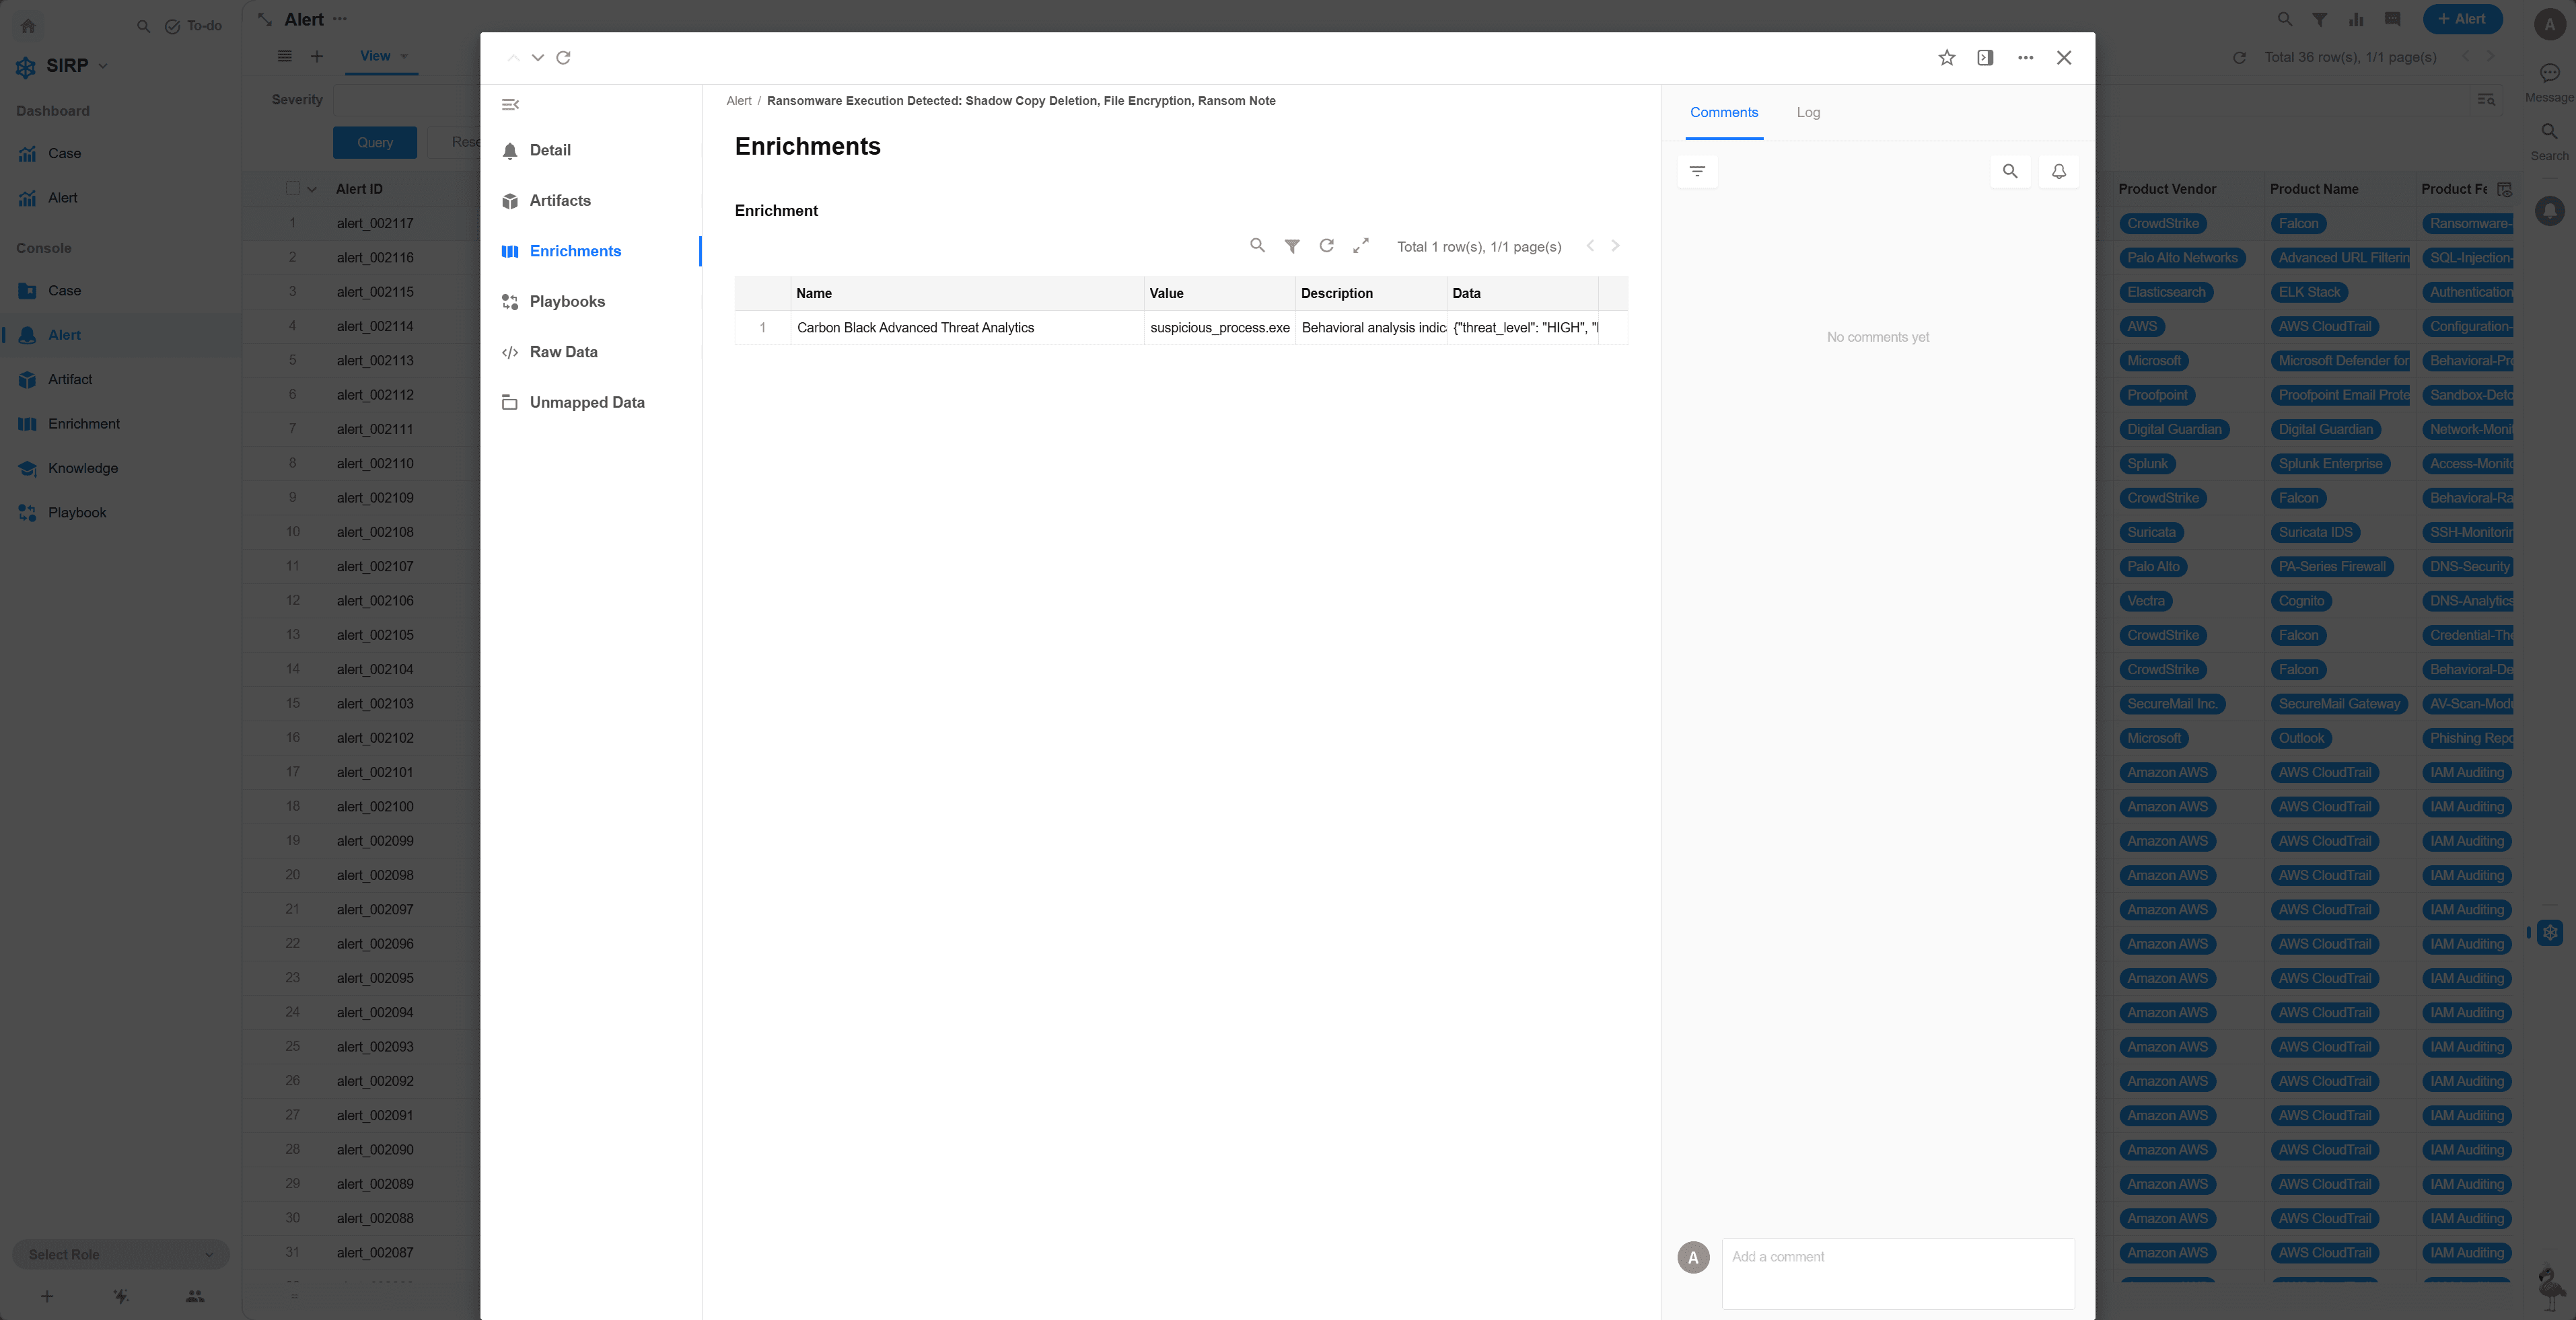Click the CrowdStrike vendor tag in first row
The image size is (2576, 1320).
pos(2163,224)
